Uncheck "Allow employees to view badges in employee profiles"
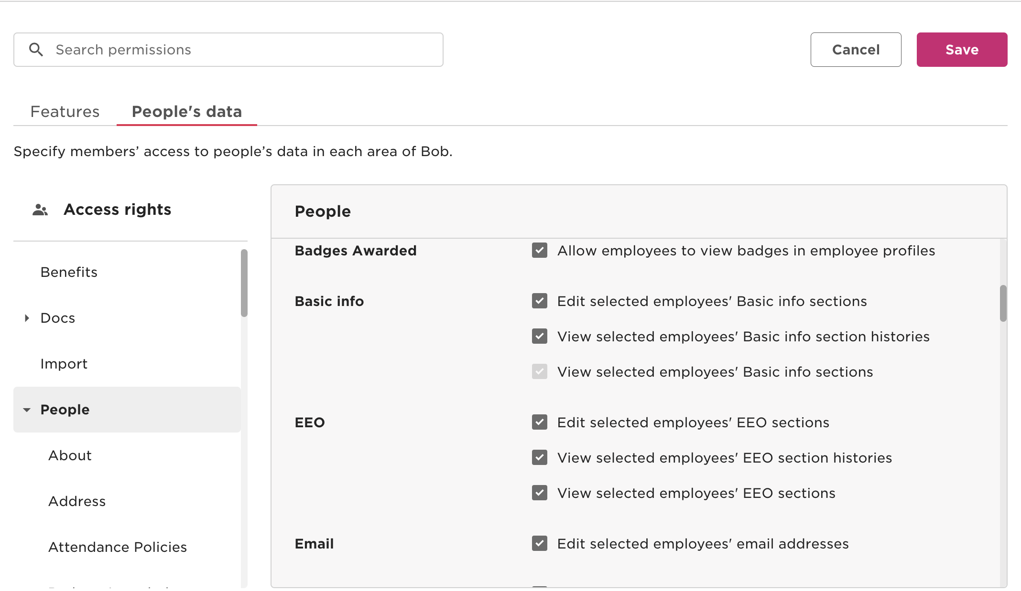 pos(539,251)
